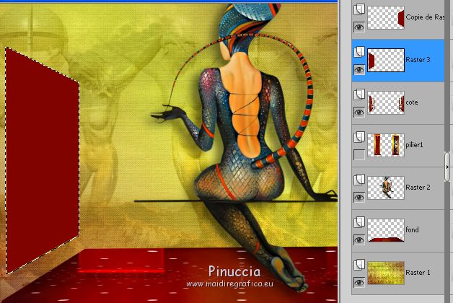Click the Copie de Raster layer name
The width and height of the screenshot is (453, 303).
[425, 17]
